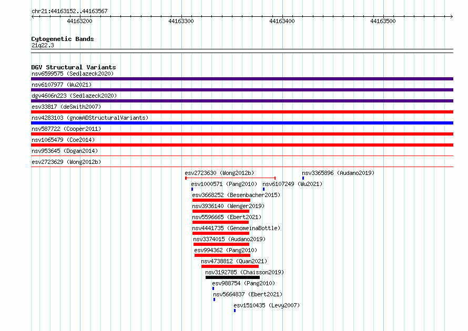468x331 pixels.
Task: Open nsv3936140 (Wenger2019) label
Action: 228,206
